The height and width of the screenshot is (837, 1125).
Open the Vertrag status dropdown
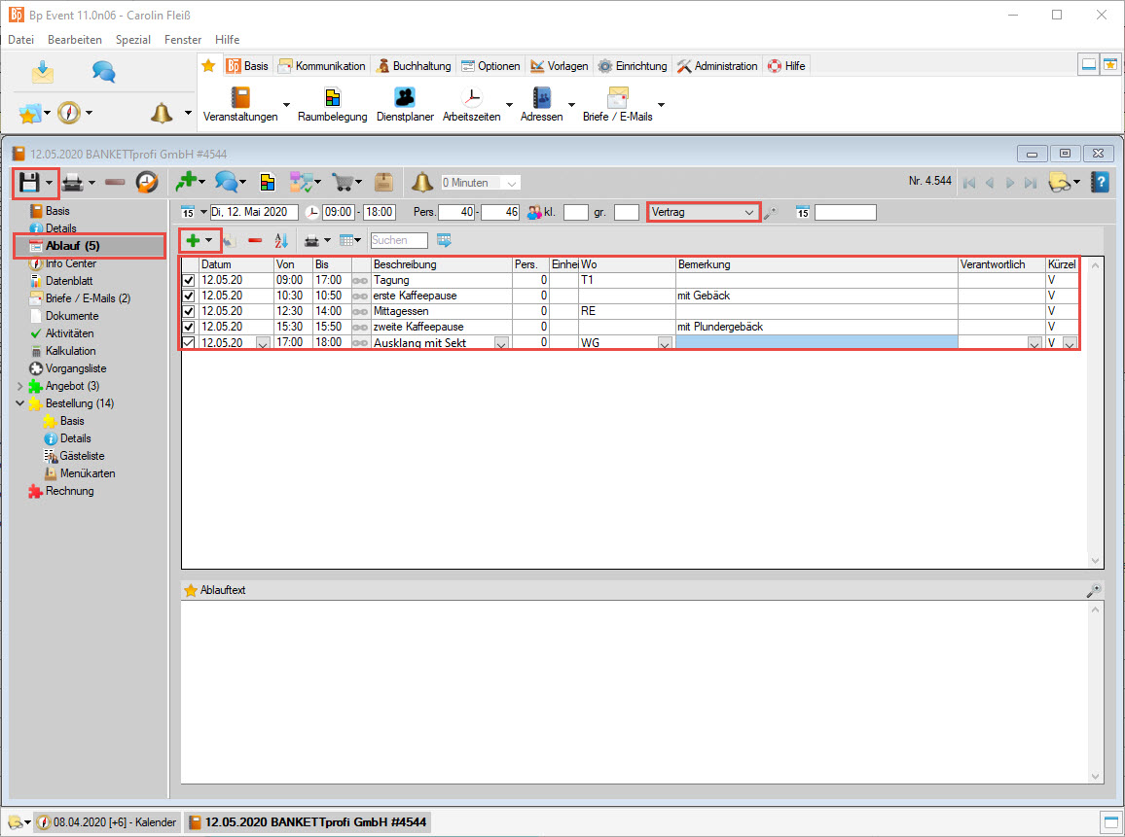click(748, 212)
